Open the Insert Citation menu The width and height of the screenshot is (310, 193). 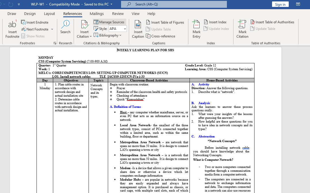(84, 29)
